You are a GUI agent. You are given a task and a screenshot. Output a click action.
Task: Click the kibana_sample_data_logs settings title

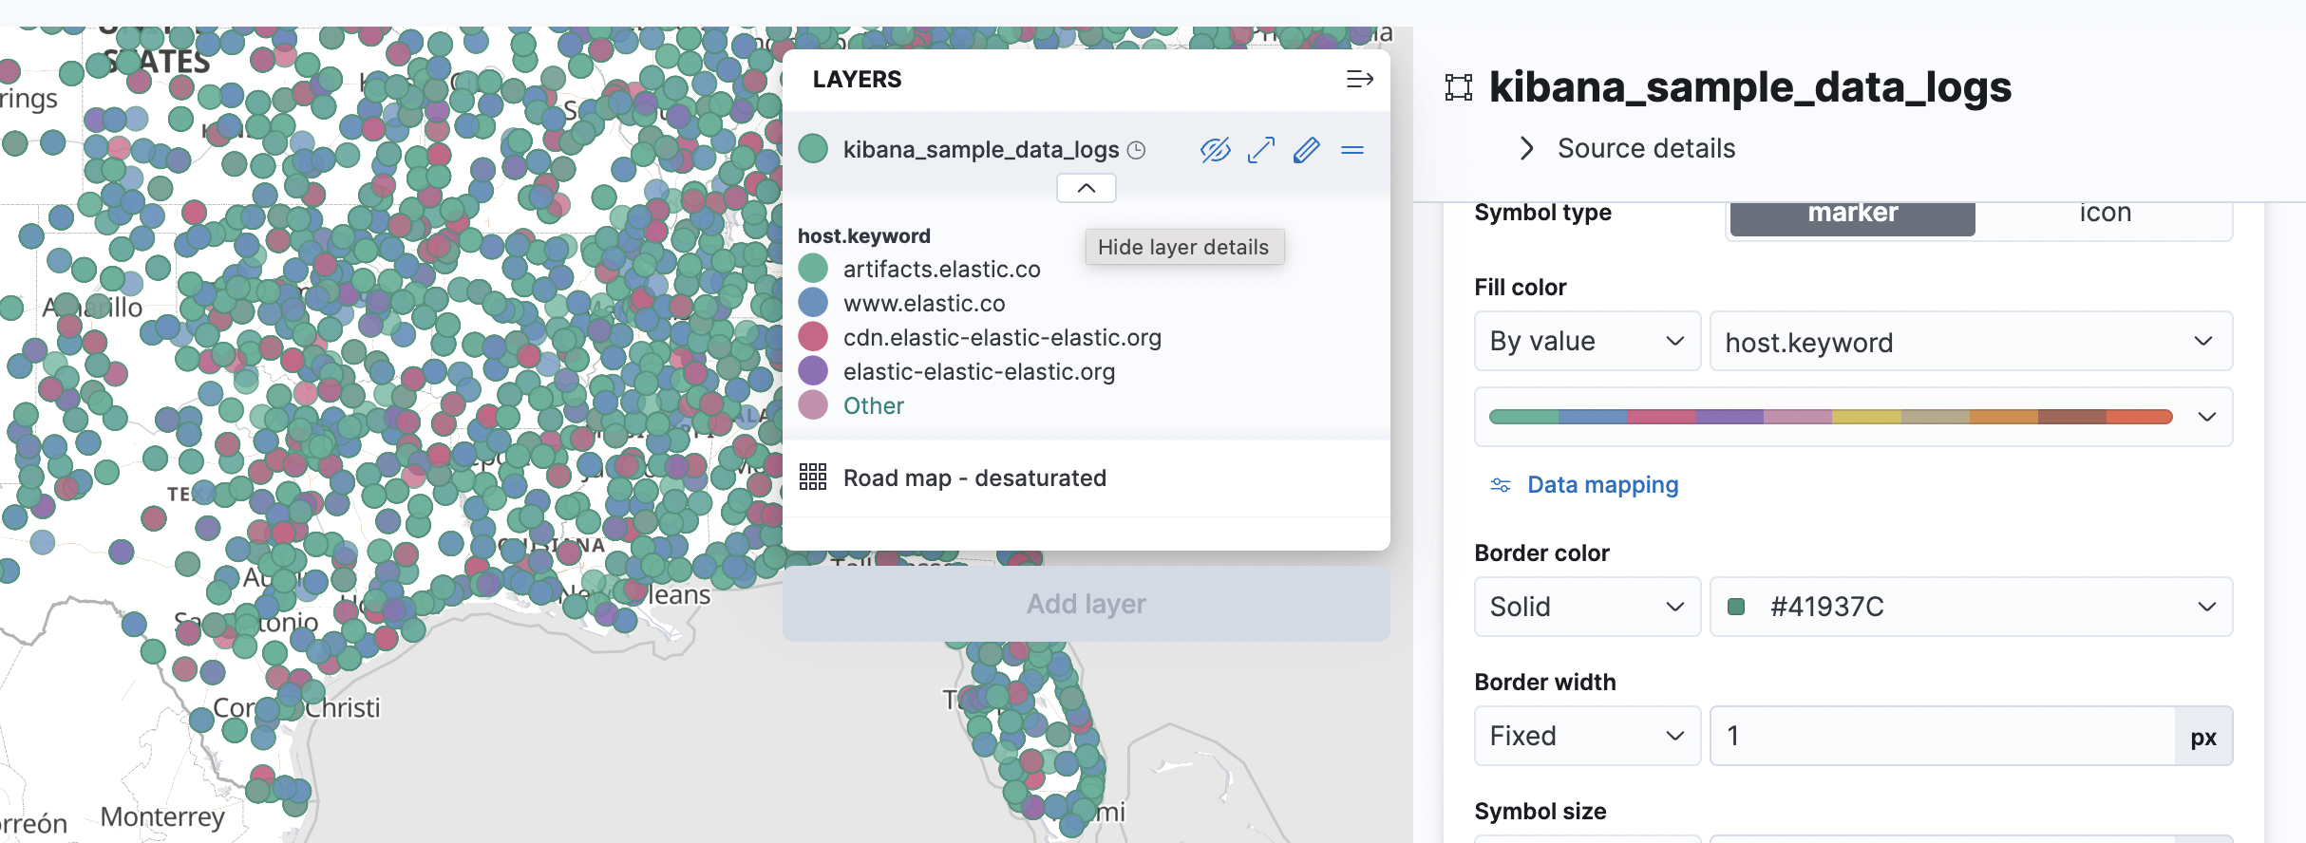tap(1749, 87)
